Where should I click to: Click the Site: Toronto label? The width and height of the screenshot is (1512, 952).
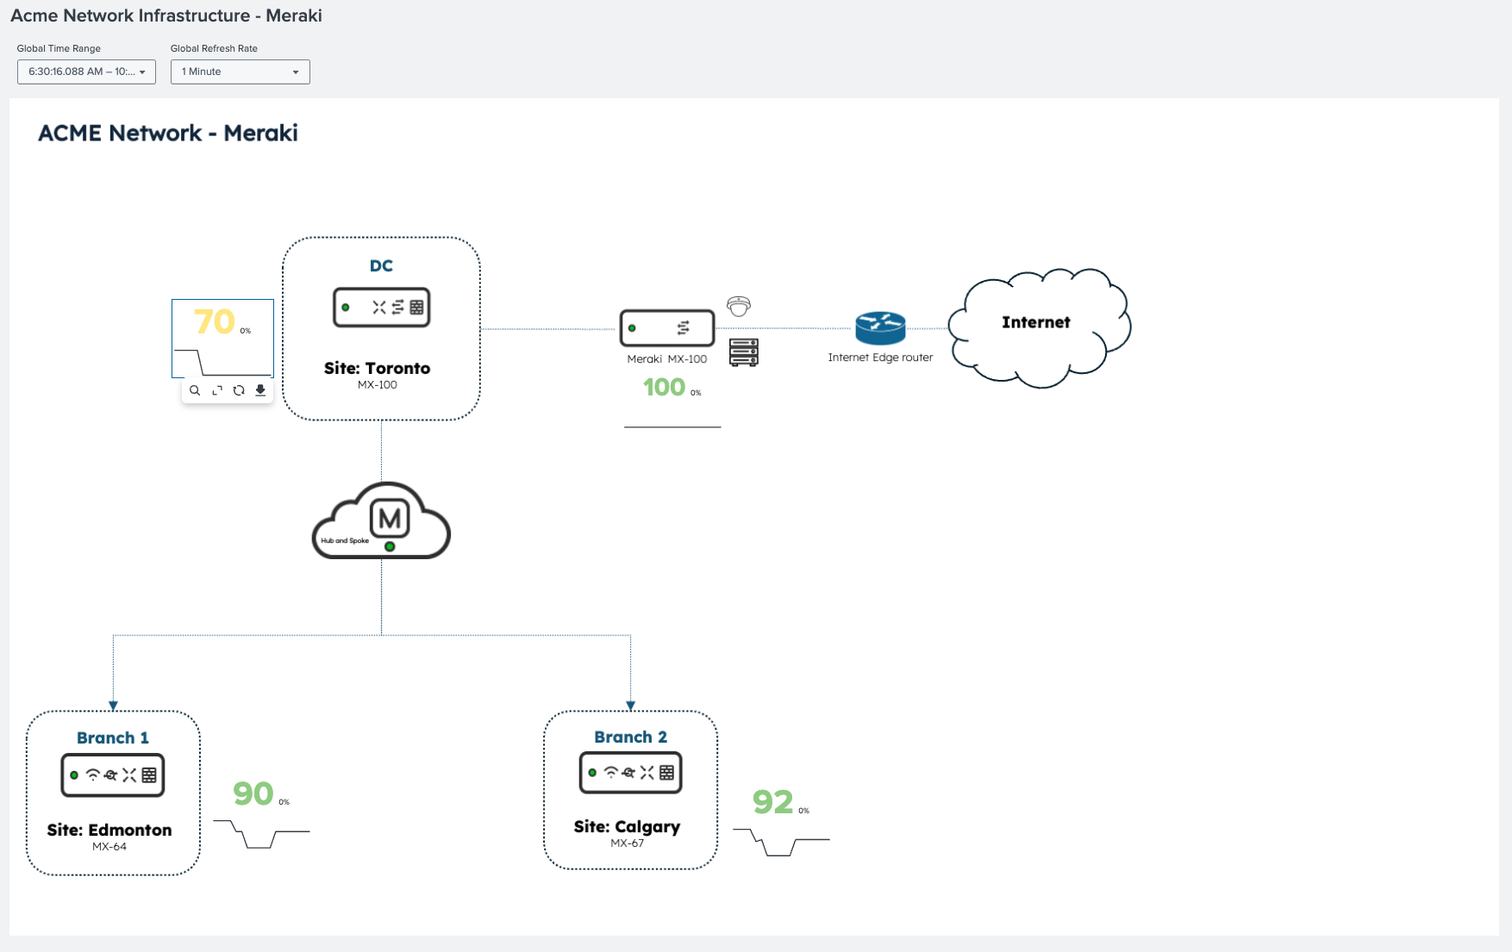[377, 368]
